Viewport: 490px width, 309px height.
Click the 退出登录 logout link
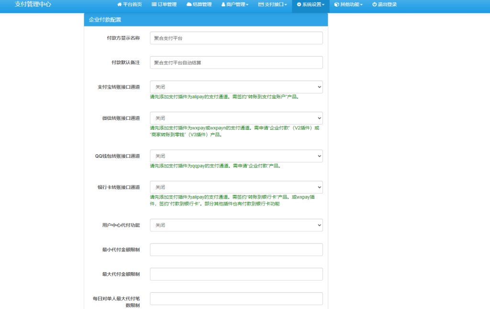click(x=384, y=4)
